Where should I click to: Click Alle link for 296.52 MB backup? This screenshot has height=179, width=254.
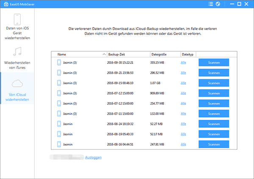click(183, 72)
